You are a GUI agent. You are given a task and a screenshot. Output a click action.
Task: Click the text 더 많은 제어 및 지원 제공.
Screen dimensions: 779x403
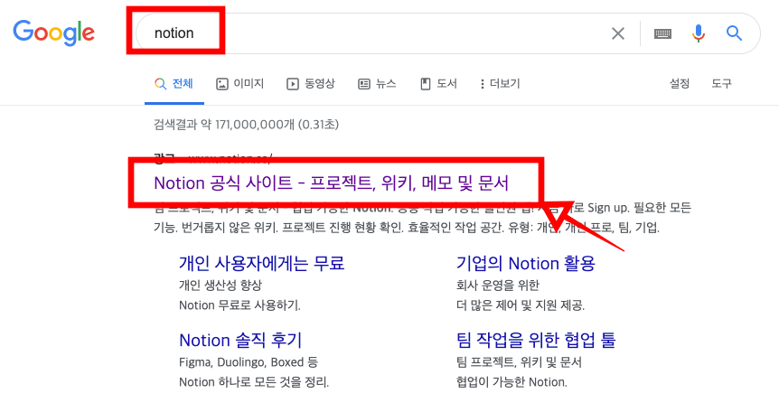coord(521,305)
